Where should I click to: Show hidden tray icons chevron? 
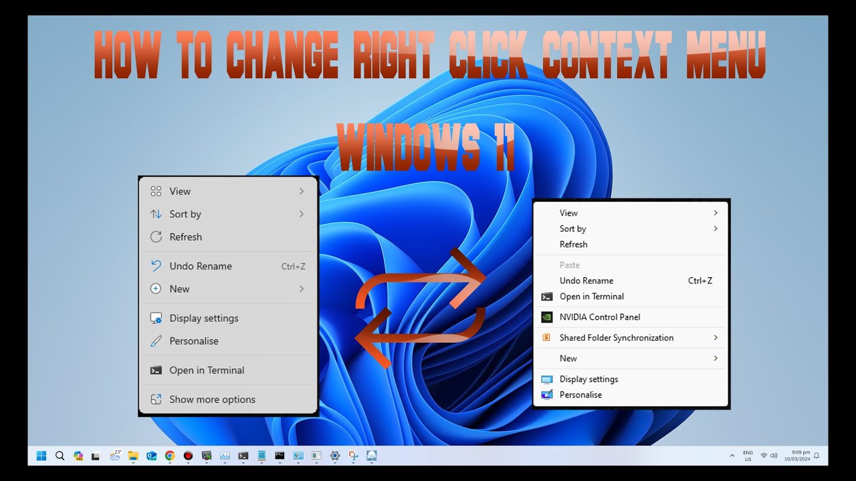[732, 456]
